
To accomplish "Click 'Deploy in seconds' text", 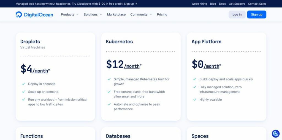I will [x=42, y=84].
